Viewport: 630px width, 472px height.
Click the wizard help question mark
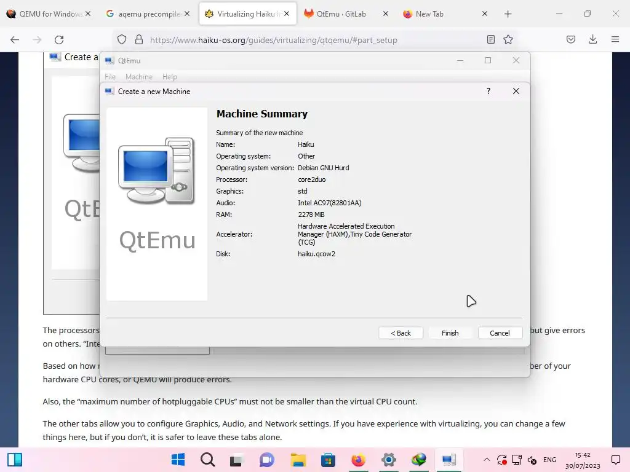(488, 91)
